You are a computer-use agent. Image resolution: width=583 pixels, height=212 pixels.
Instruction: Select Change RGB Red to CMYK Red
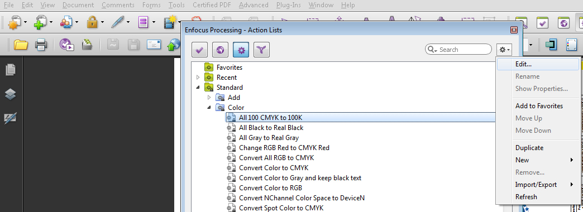click(284, 148)
